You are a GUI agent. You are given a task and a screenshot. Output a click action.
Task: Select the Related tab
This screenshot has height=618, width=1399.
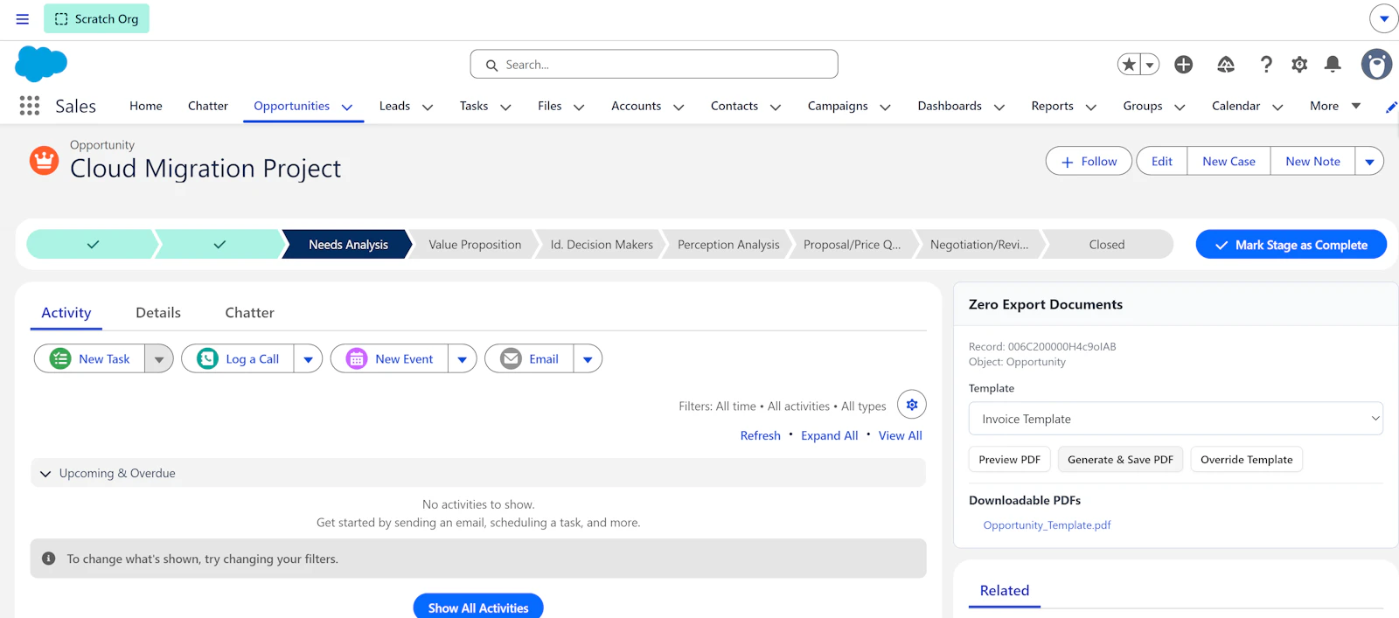(x=1005, y=590)
